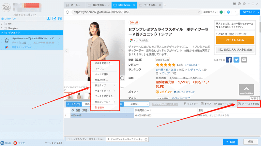The image size is (261, 146).
Task: Show next product image arrow
Action: [x=122, y=51]
